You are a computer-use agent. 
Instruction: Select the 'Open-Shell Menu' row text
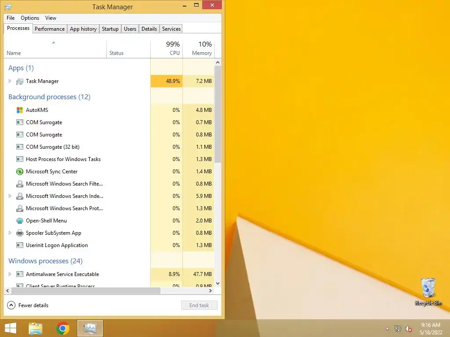(x=46, y=221)
